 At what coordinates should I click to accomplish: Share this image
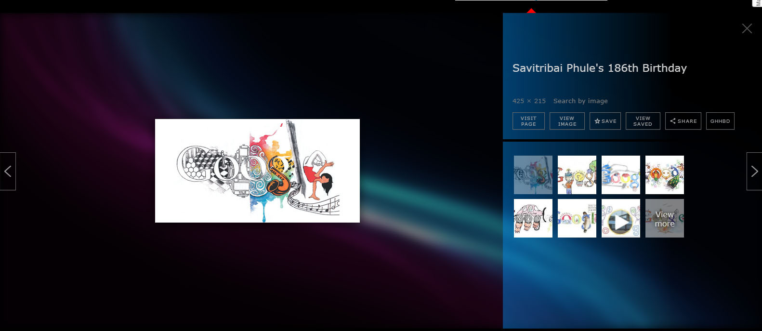683,121
